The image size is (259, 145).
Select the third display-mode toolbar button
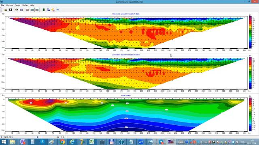[x=37, y=10]
